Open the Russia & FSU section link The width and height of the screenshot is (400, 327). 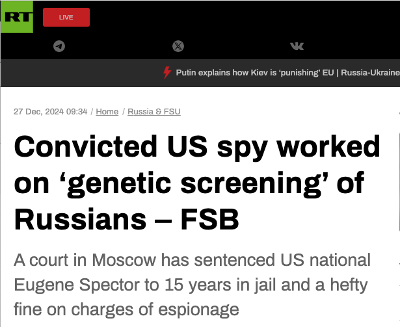click(x=154, y=112)
